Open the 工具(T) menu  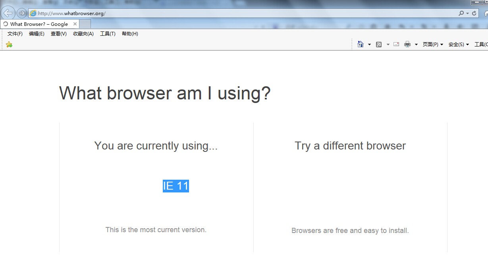(x=108, y=34)
